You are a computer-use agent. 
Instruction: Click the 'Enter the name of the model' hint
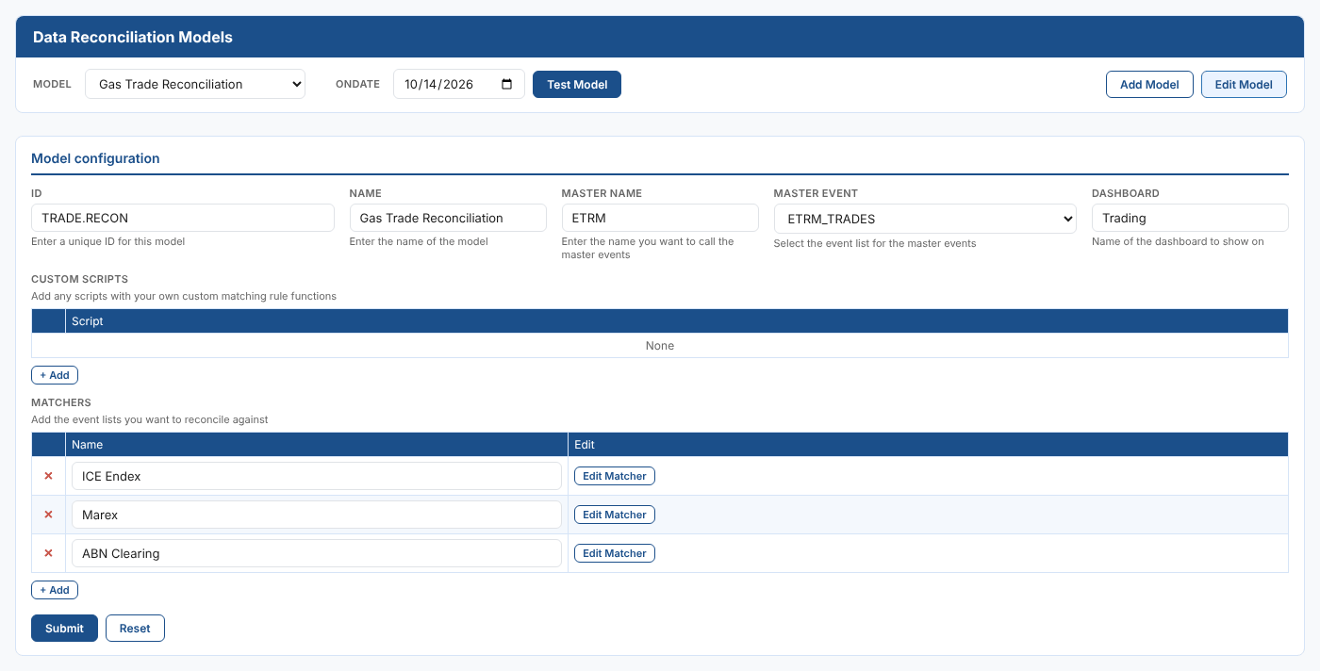[419, 241]
